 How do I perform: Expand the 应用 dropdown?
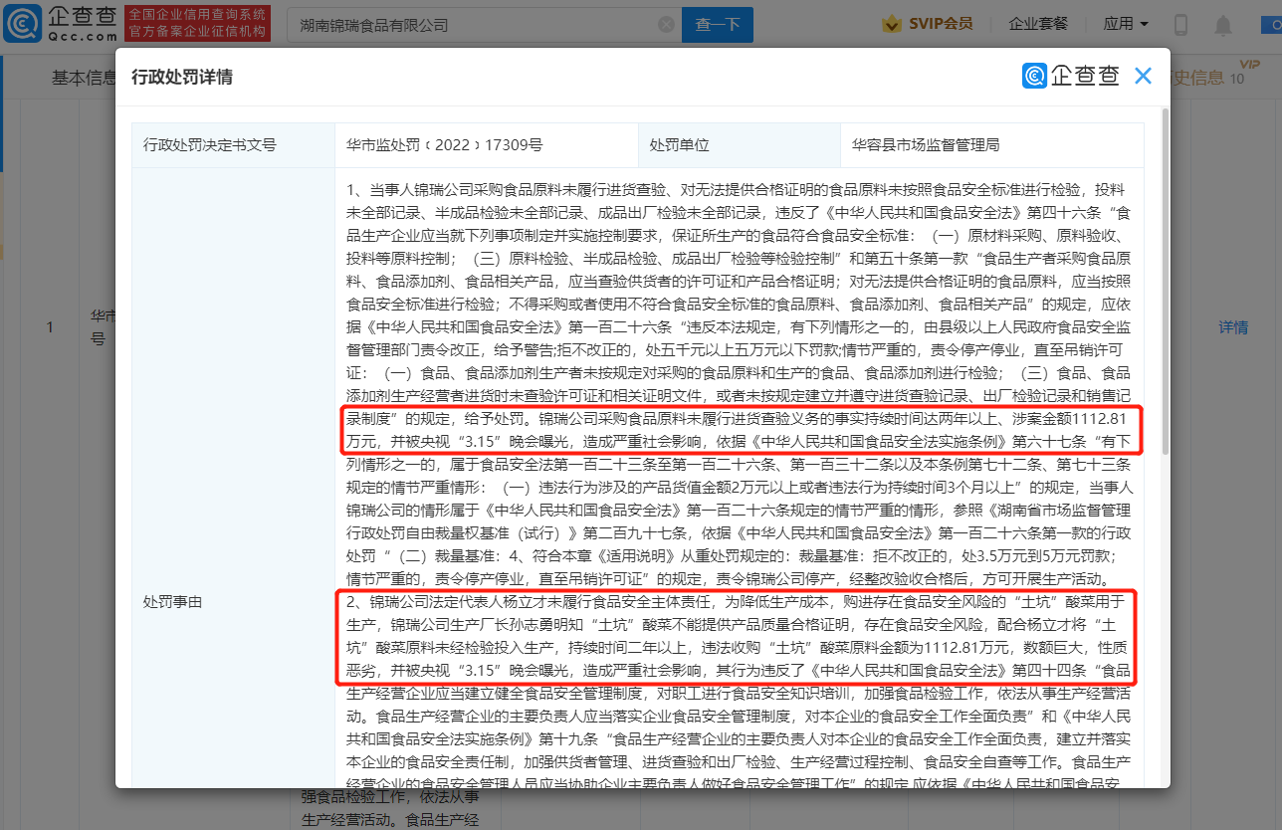click(x=1126, y=24)
